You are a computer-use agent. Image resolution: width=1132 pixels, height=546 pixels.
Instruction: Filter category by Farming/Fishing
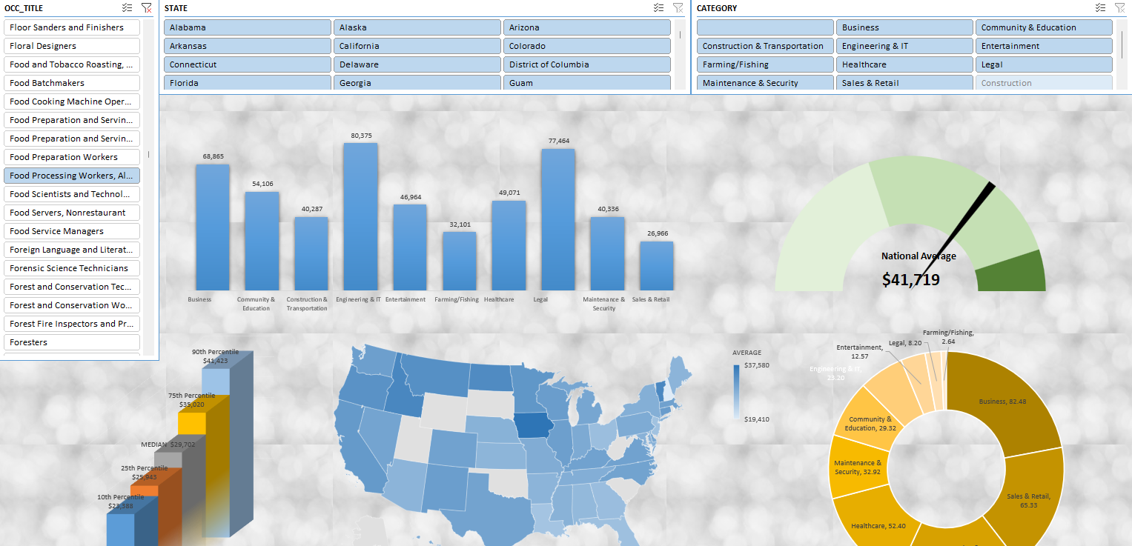coord(765,64)
